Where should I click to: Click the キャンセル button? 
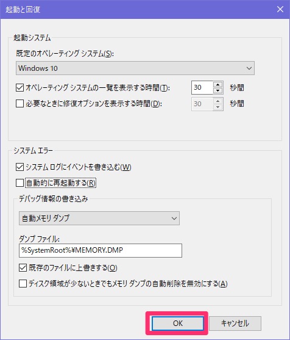click(235, 324)
